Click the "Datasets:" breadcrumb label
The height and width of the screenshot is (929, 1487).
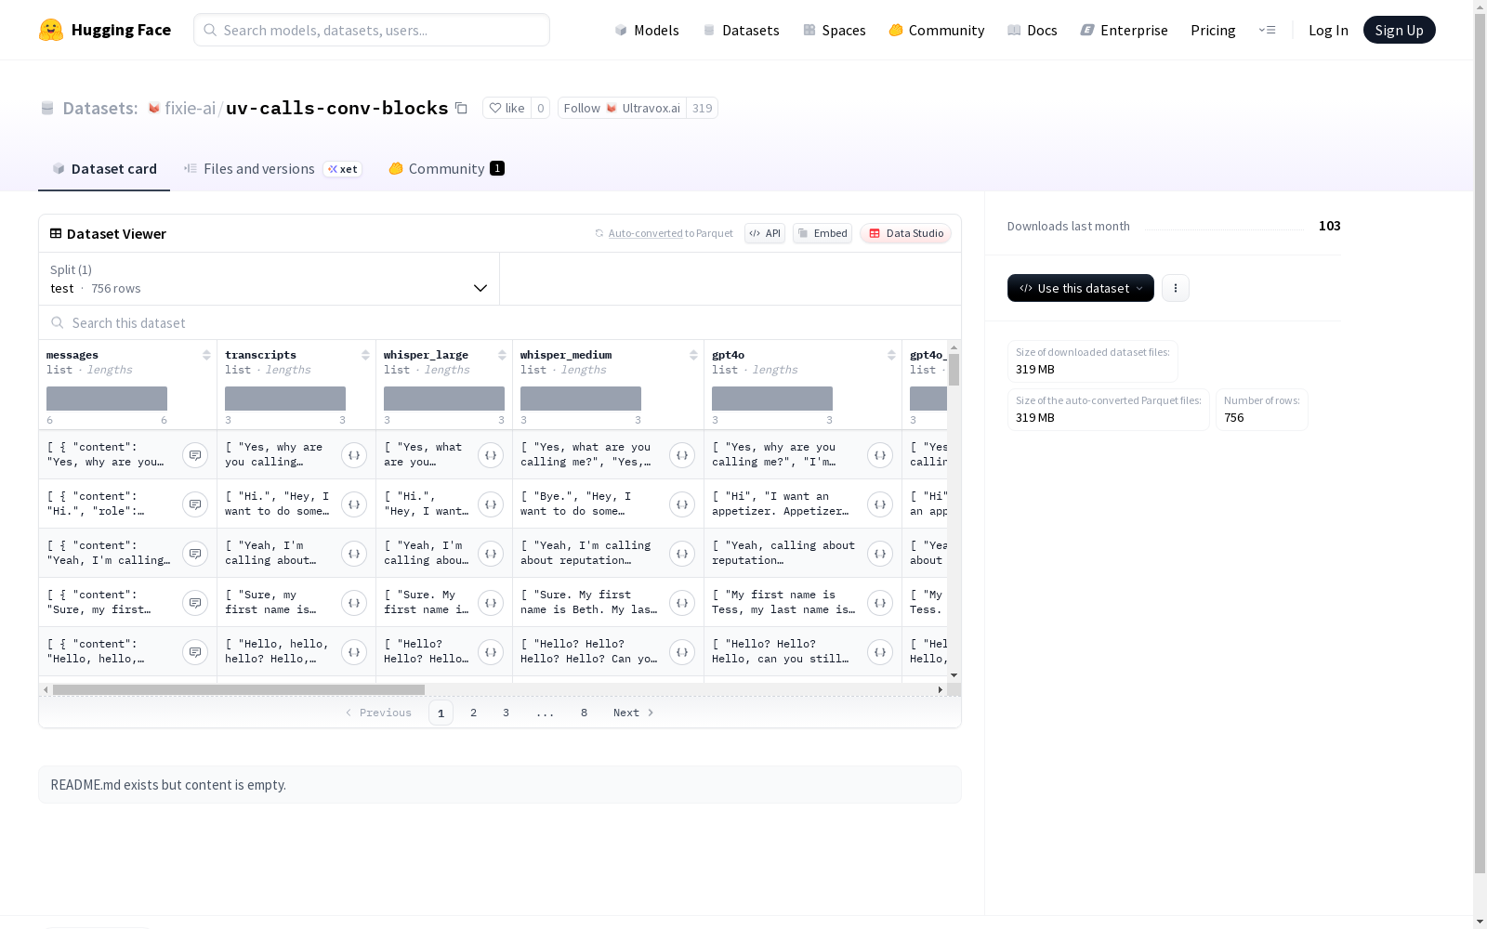point(100,108)
